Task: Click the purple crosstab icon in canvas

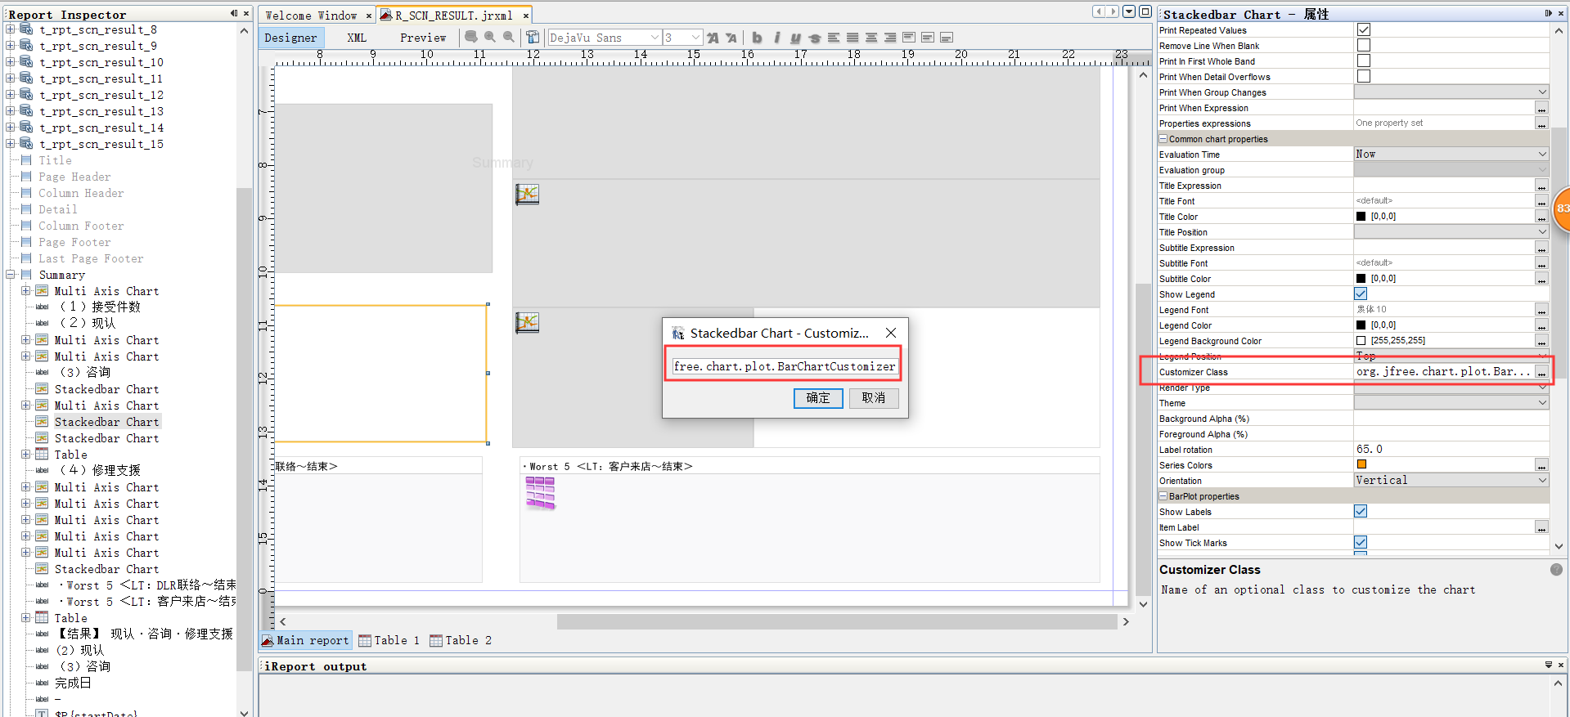Action: [540, 493]
